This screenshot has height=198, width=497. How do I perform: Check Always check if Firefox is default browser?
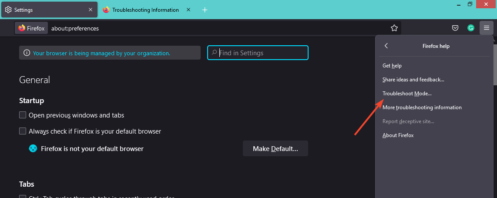pyautogui.click(x=23, y=131)
